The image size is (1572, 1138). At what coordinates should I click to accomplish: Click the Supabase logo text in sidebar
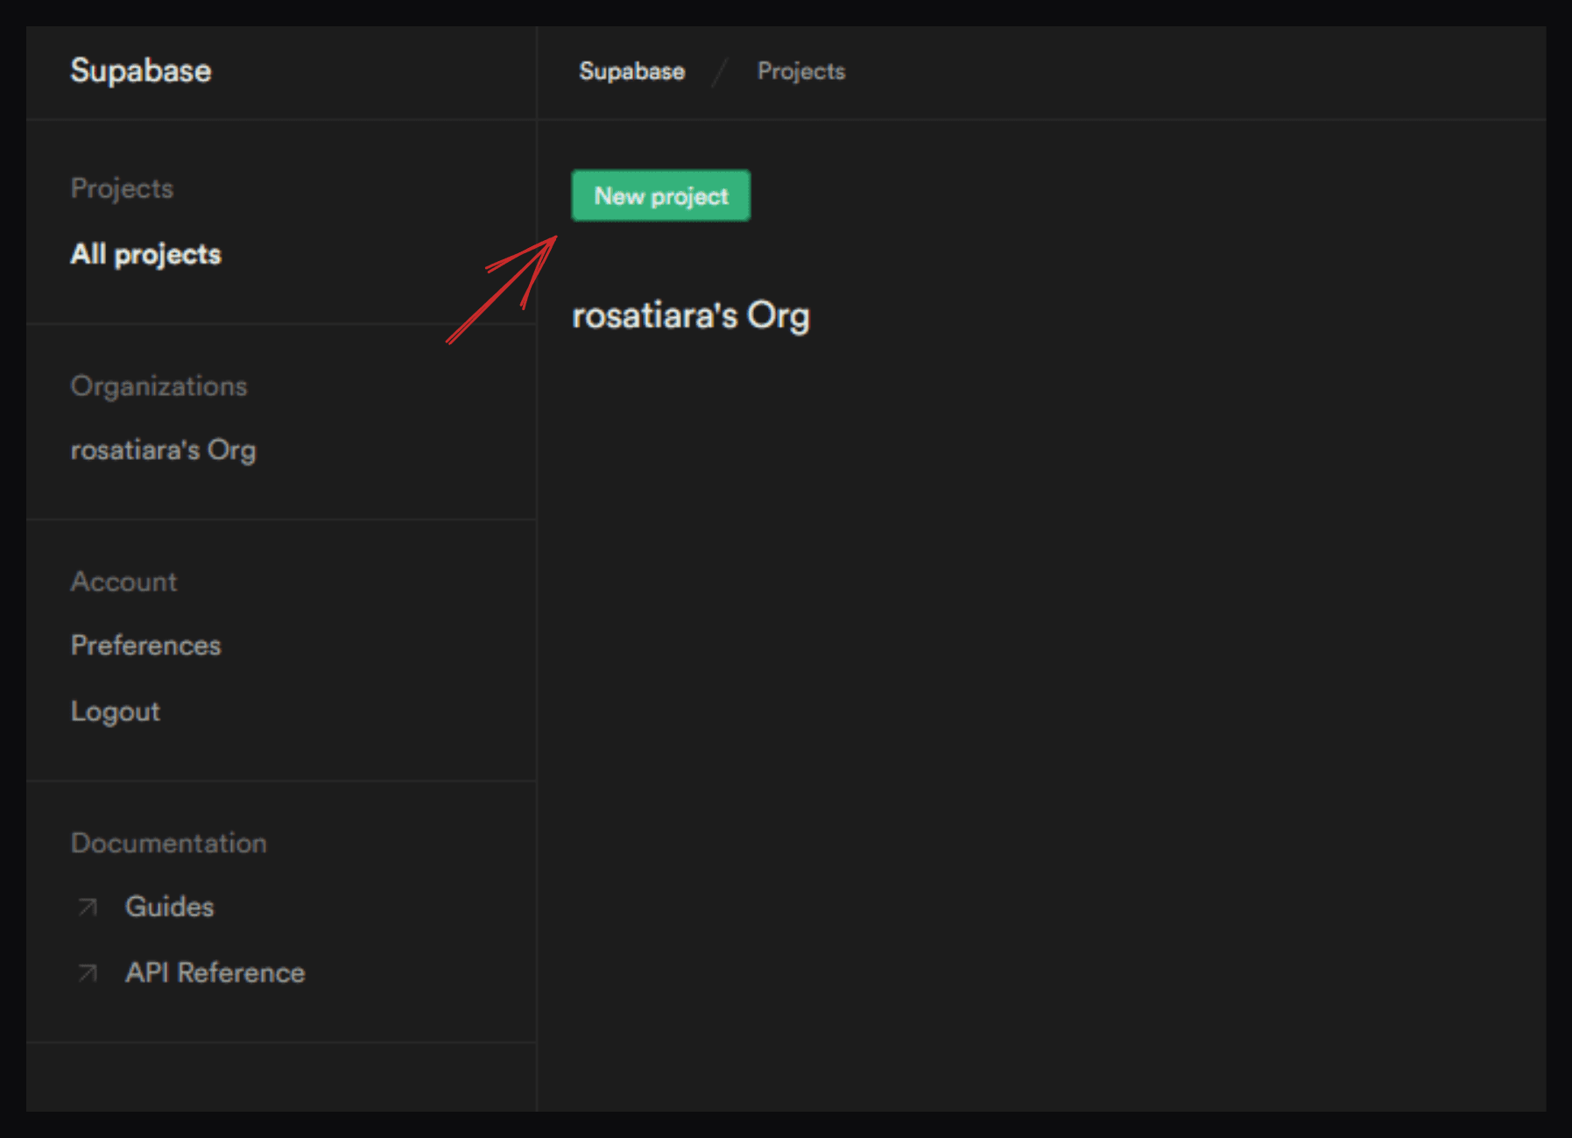pyautogui.click(x=140, y=71)
